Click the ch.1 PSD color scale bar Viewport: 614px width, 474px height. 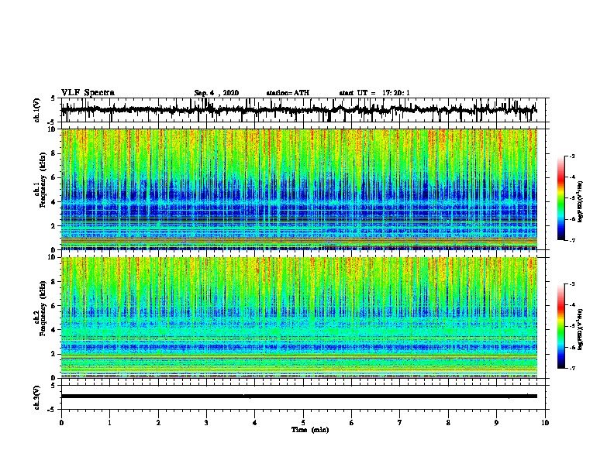pos(561,198)
